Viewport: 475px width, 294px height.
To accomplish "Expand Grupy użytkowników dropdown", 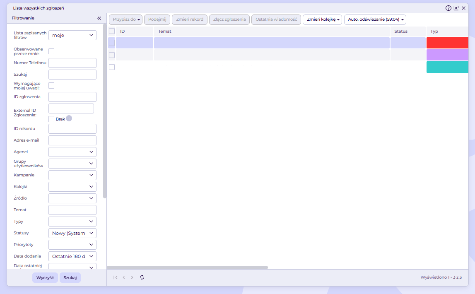I will [x=72, y=164].
